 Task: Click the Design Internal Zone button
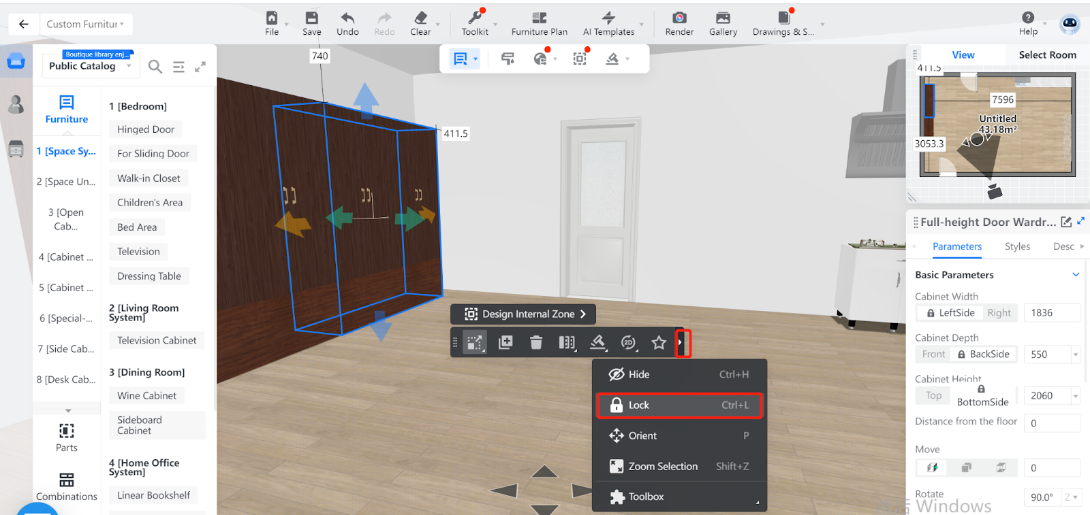(x=523, y=314)
